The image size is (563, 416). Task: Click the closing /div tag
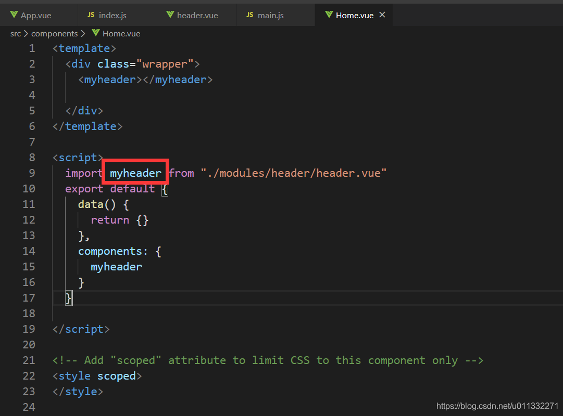84,111
